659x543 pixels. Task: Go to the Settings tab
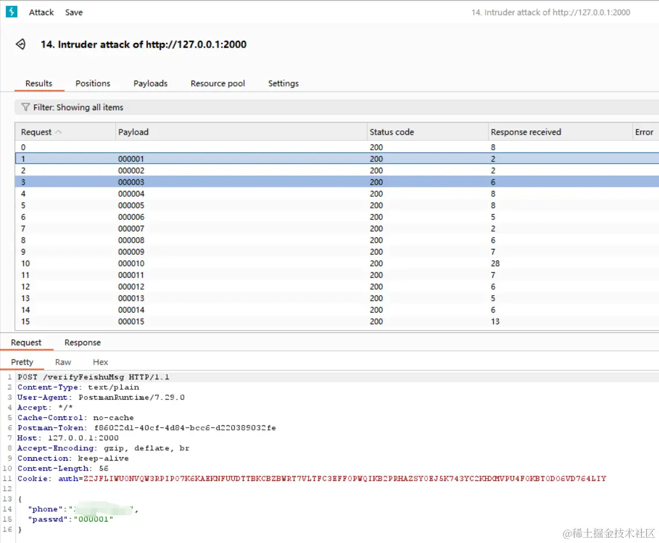click(283, 83)
